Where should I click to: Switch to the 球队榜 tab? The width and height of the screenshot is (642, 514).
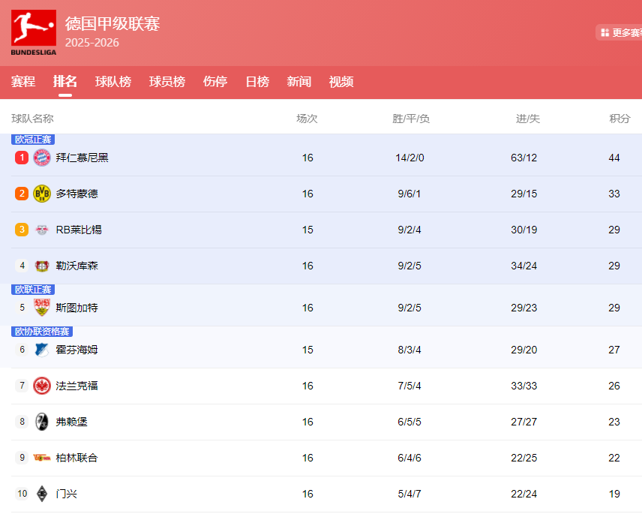point(113,82)
